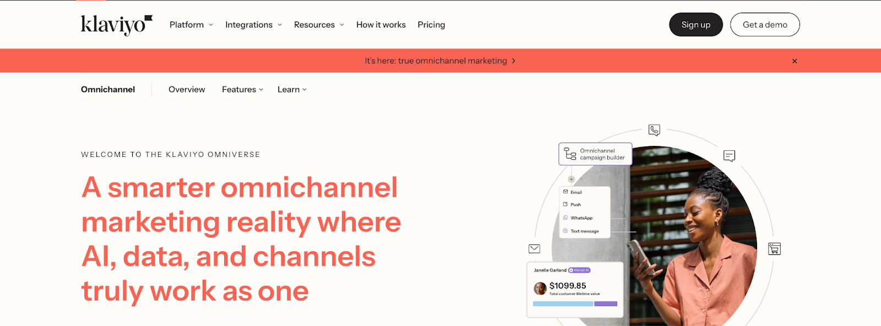Image resolution: width=881 pixels, height=326 pixels.
Task: Click the chat message icon on circle
Action: (x=729, y=156)
